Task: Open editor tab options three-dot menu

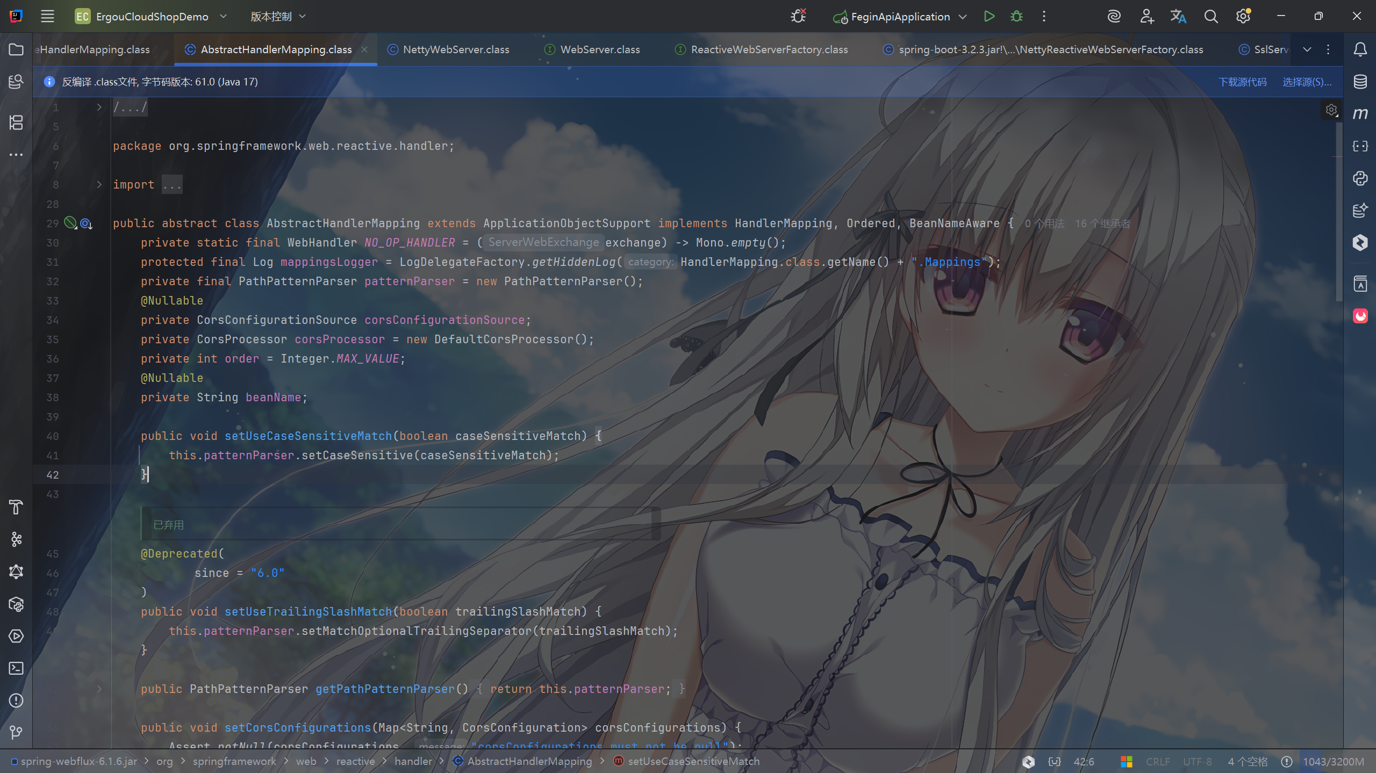Action: pyautogui.click(x=1328, y=49)
